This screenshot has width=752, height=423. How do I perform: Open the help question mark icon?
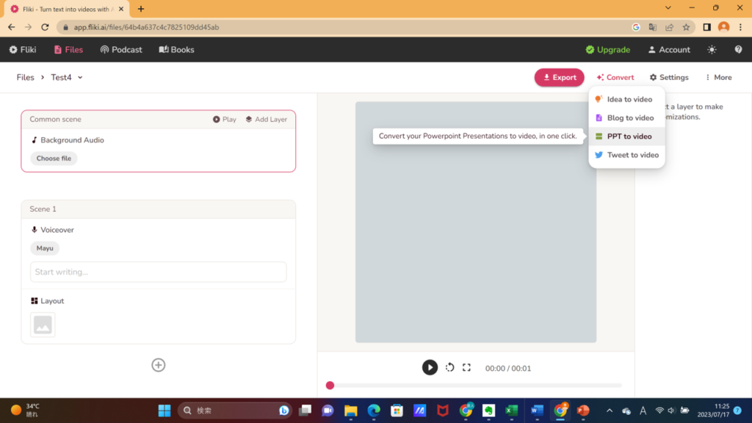(x=738, y=49)
